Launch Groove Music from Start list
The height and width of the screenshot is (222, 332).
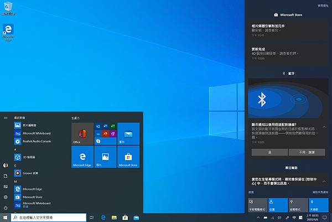(x=40, y=173)
